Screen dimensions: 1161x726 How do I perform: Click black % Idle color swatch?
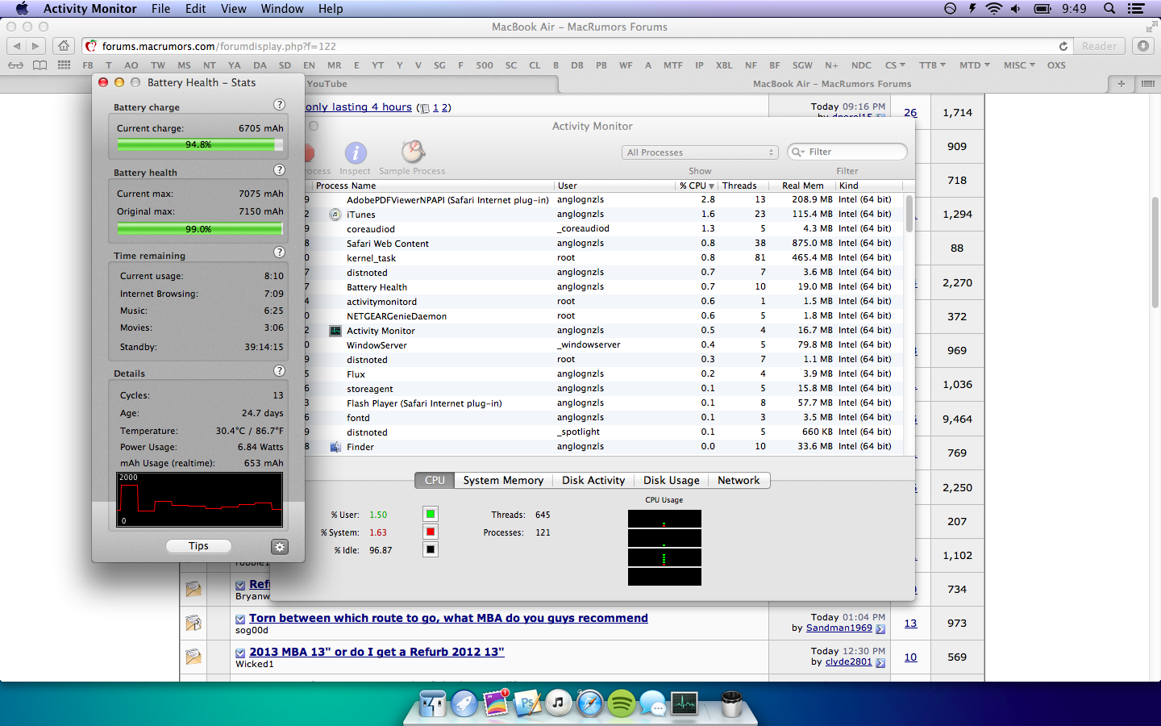click(x=431, y=549)
